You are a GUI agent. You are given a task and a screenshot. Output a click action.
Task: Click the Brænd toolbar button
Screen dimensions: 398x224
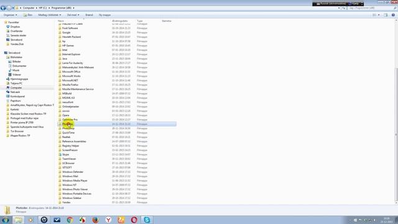(89, 15)
